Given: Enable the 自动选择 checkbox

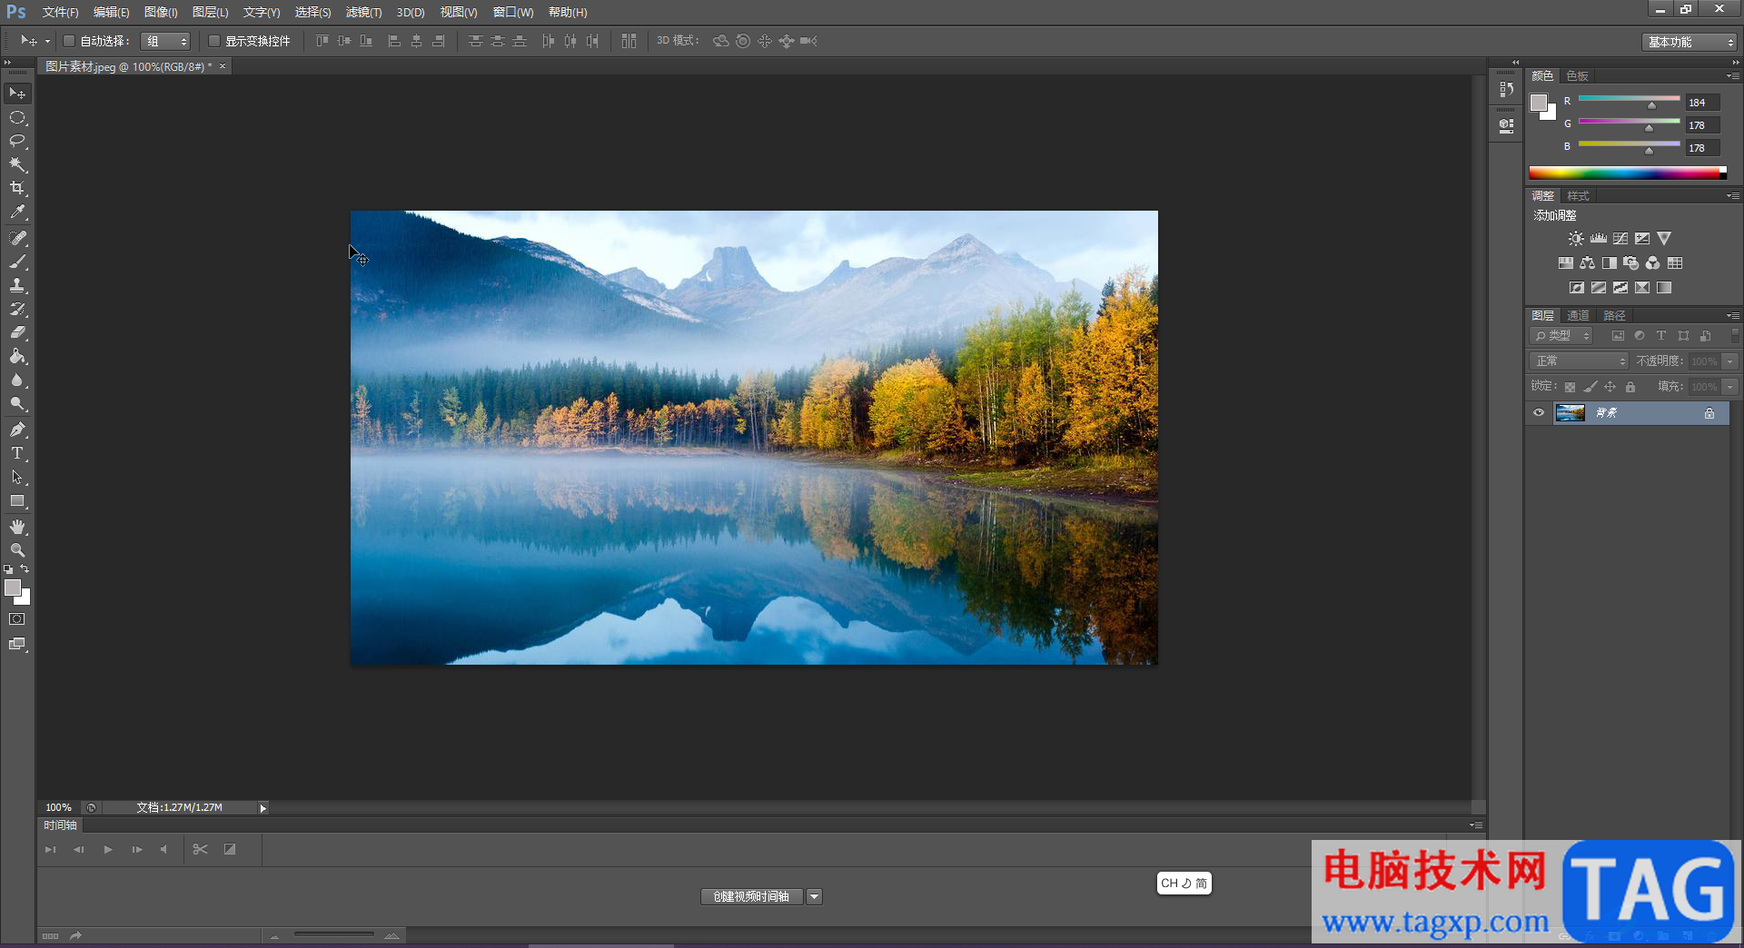Looking at the screenshot, I should [x=68, y=41].
